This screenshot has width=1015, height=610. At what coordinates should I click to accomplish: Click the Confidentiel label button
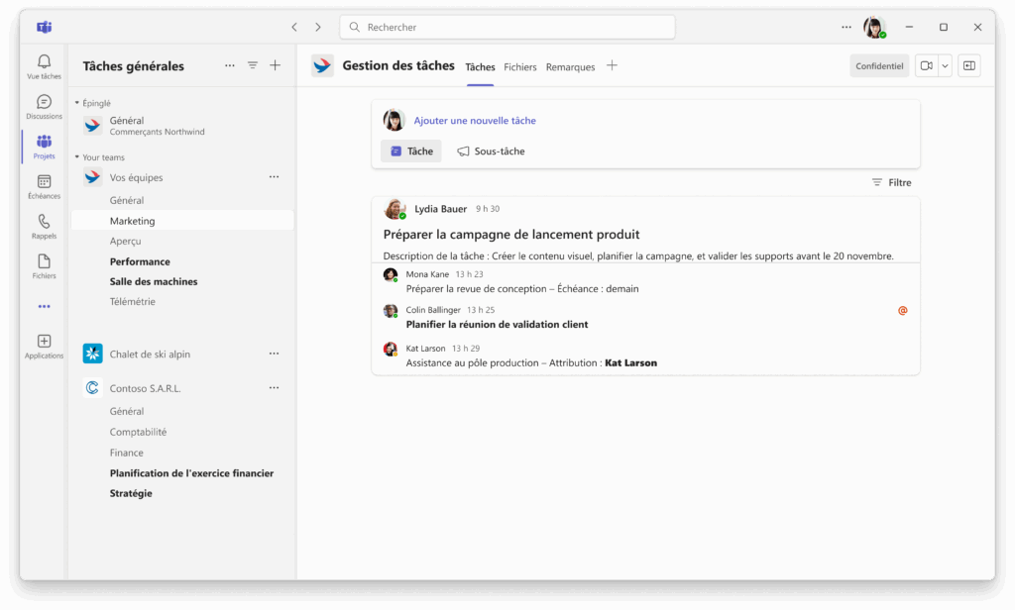coord(879,66)
